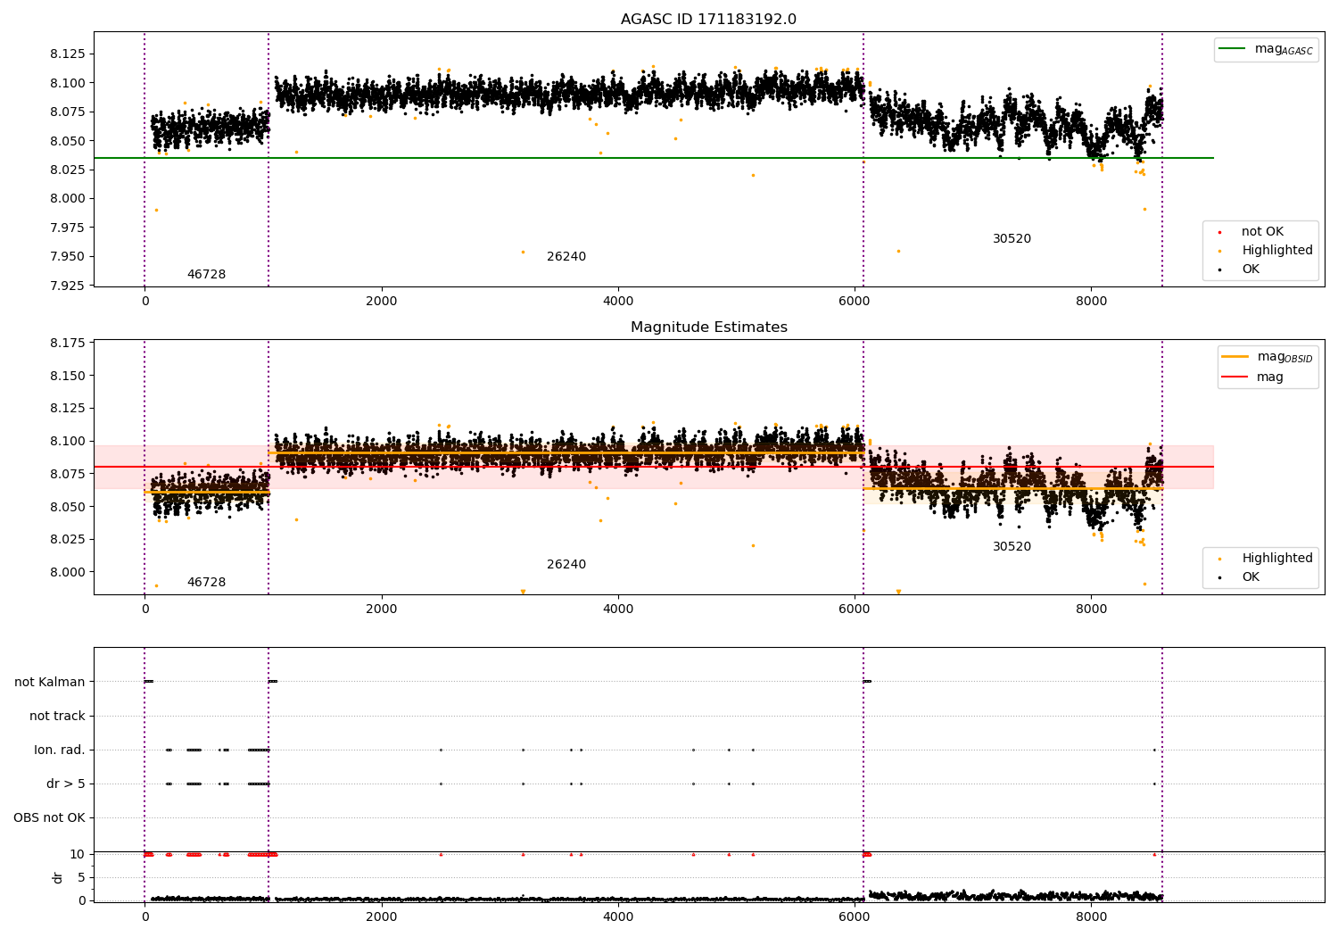Click "OK" legend entry below Highlighted in top plot
The height and width of the screenshot is (937, 1338).
[1251, 269]
